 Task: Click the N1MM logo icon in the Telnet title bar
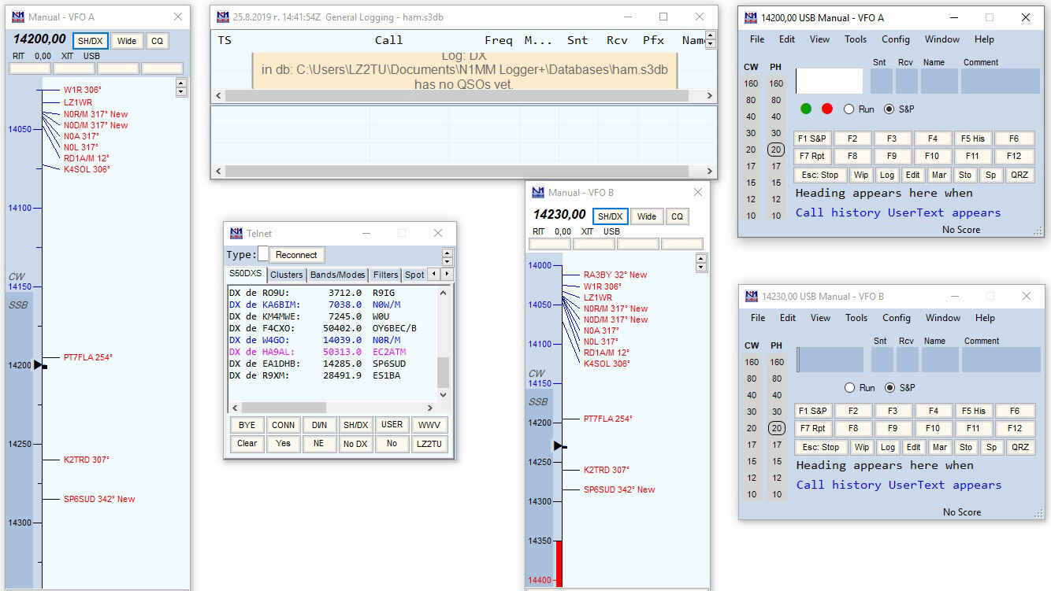click(236, 233)
